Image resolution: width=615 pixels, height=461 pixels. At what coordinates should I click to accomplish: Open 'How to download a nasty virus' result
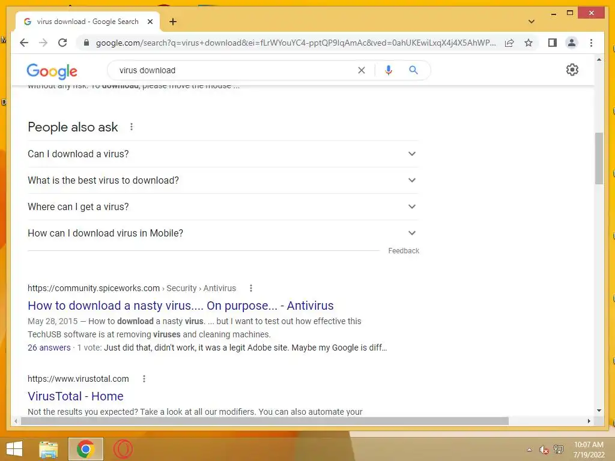pos(180,306)
